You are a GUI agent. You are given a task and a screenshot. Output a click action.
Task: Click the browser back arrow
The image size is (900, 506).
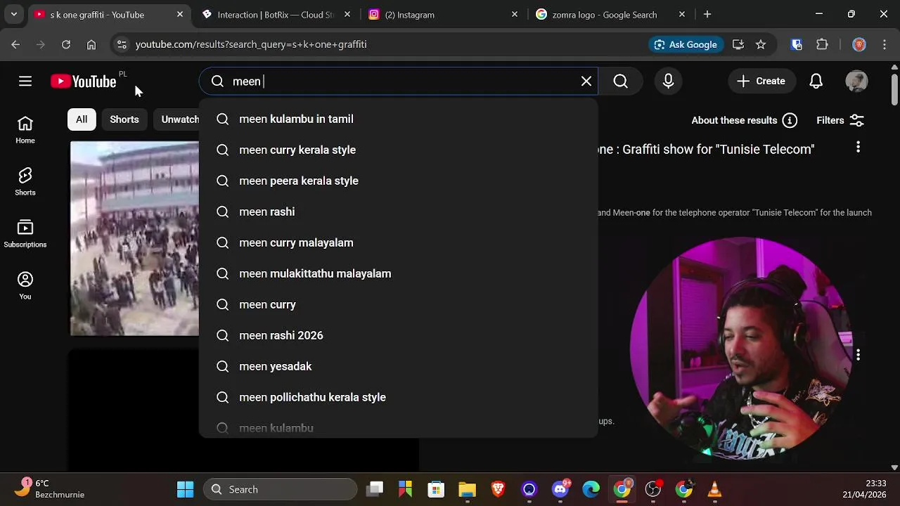pyautogui.click(x=15, y=44)
